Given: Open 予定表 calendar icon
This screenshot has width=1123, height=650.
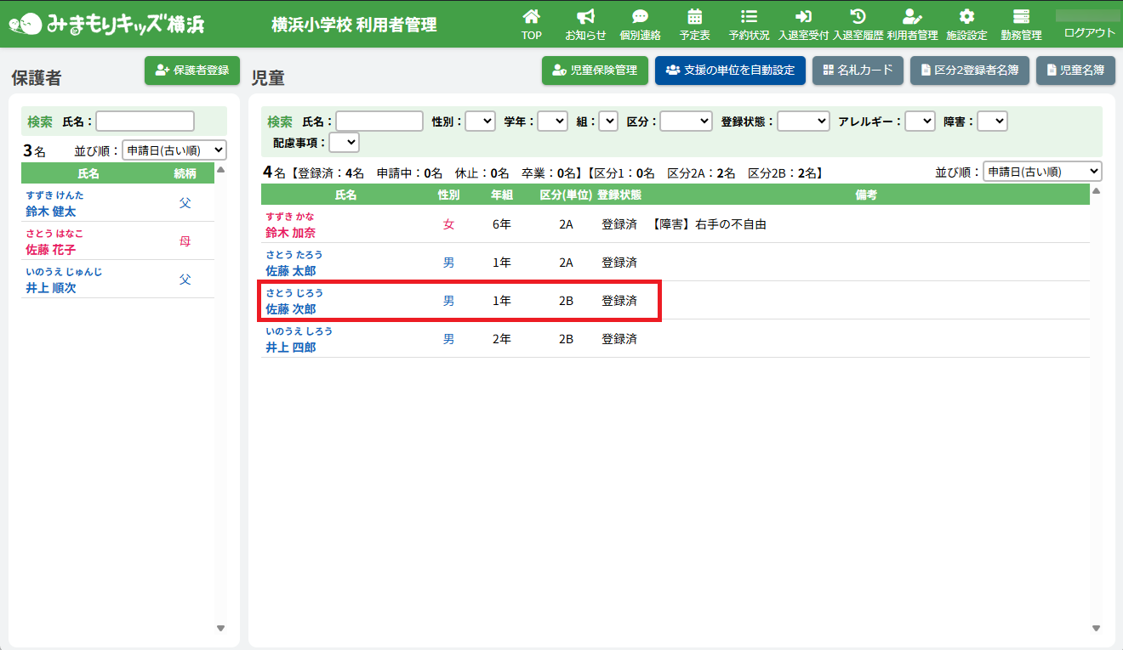Looking at the screenshot, I should tap(694, 17).
